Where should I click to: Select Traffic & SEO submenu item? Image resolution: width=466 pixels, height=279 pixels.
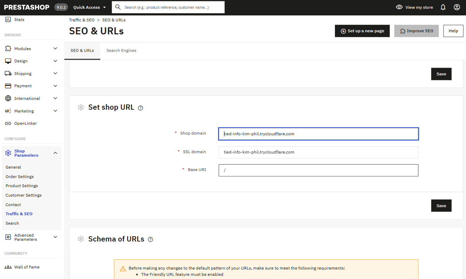(x=19, y=214)
